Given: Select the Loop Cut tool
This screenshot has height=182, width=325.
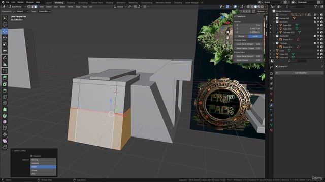Looking at the screenshot, I should (5, 97).
